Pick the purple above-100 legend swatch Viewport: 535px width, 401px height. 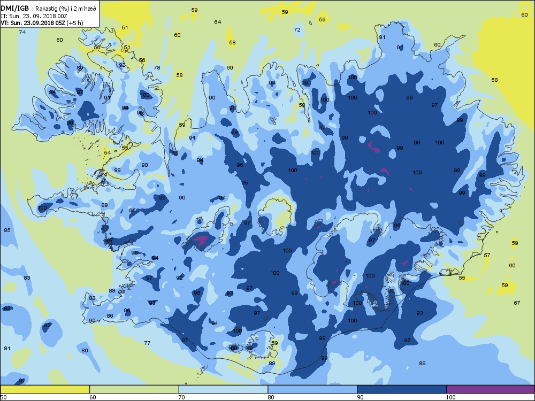(490, 389)
